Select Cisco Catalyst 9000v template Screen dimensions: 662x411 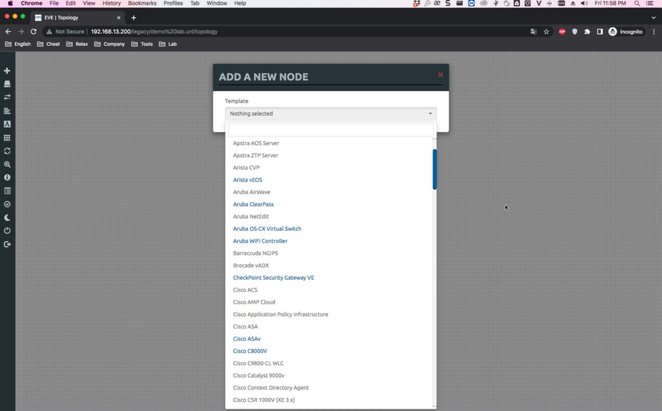(x=259, y=375)
